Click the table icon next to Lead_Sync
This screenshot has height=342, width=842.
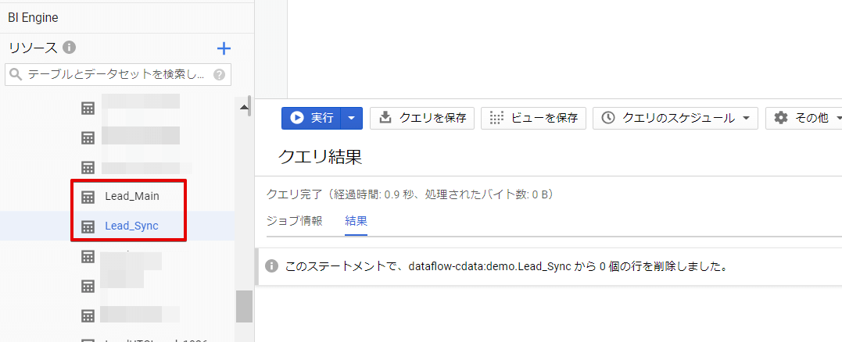(88, 226)
